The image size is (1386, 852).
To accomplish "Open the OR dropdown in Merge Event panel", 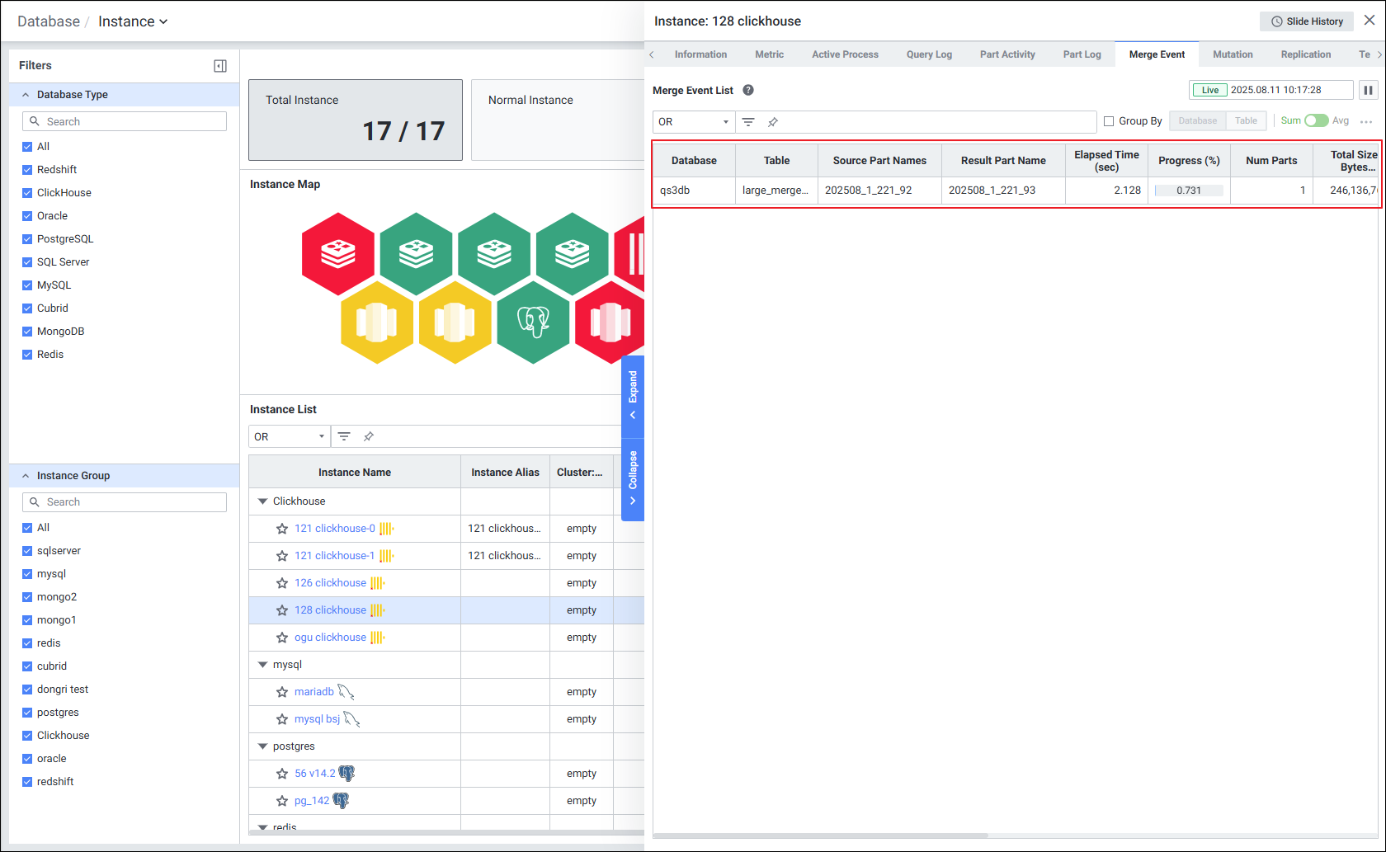I will (693, 122).
